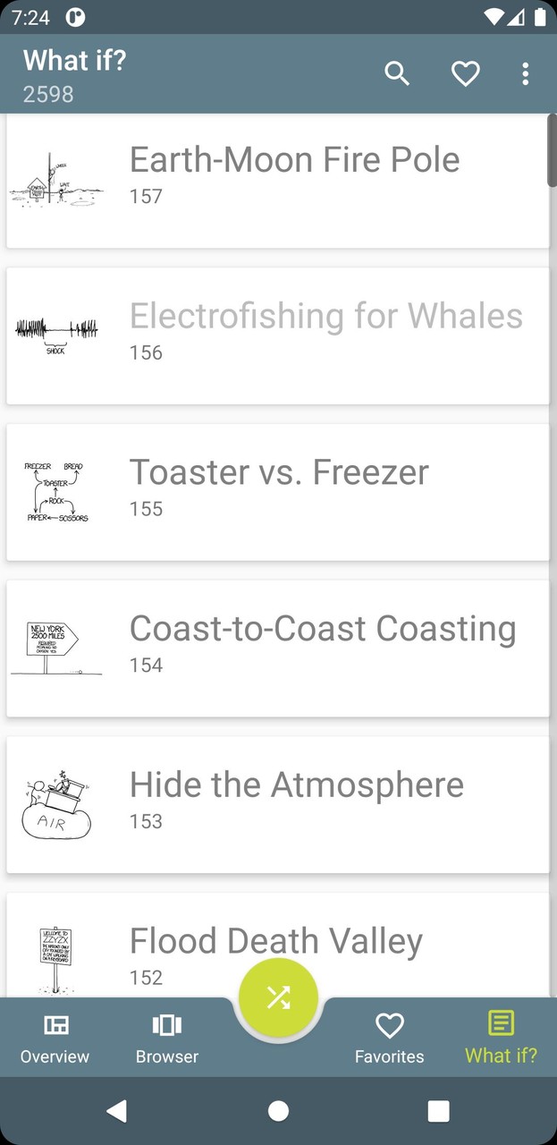This screenshot has height=1145, width=557.
Task: Tap the search magnifier icon
Action: point(397,74)
